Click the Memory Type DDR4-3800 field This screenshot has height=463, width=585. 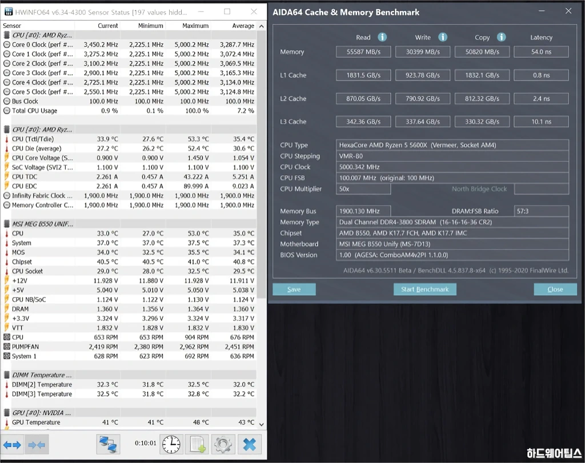(x=452, y=222)
